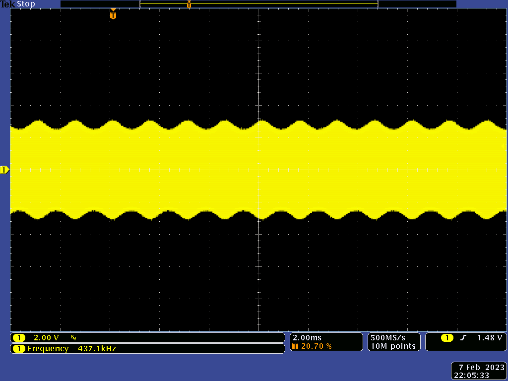Click the left bracket of record view bar
Screen dimensions: 508x381
click(x=141, y=4)
